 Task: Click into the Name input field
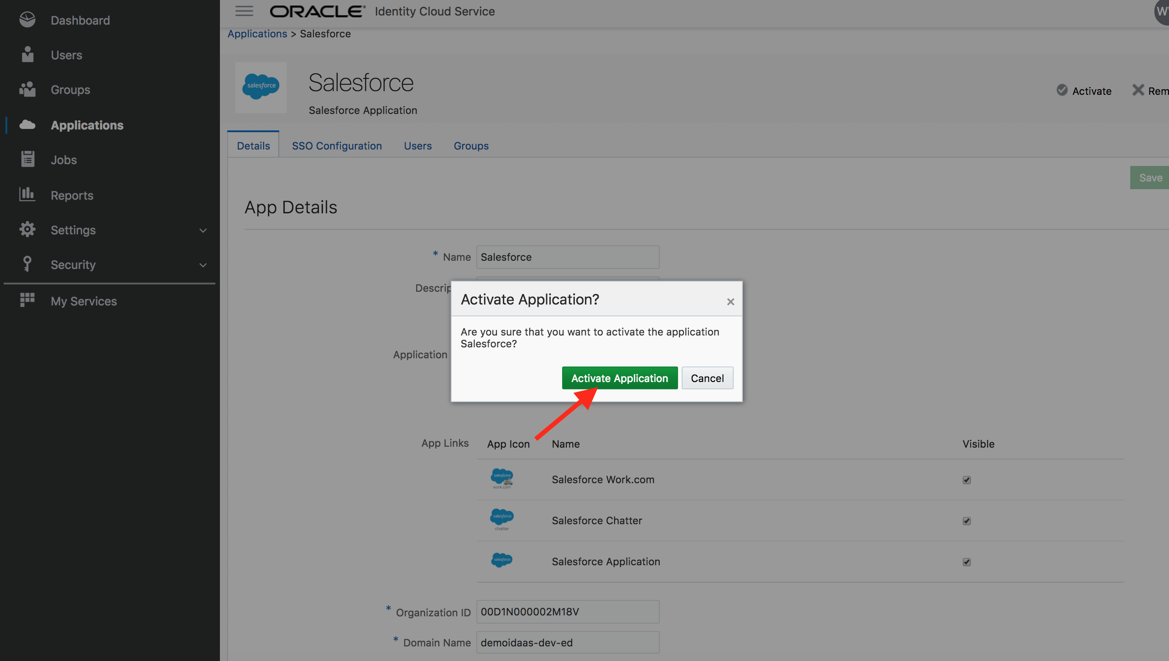point(568,257)
